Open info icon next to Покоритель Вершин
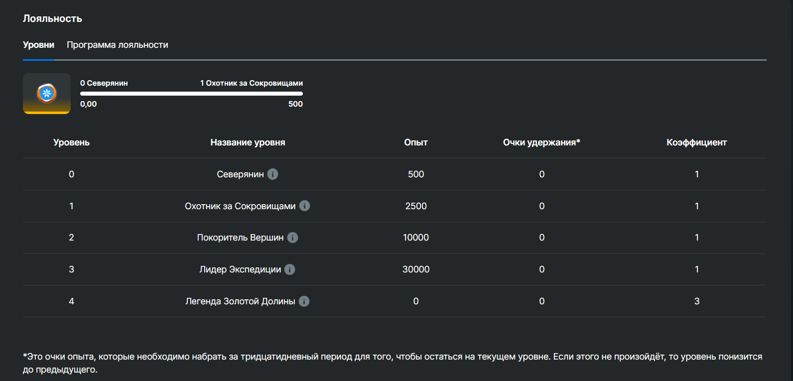Viewport: 793px width, 381px height. coord(292,238)
